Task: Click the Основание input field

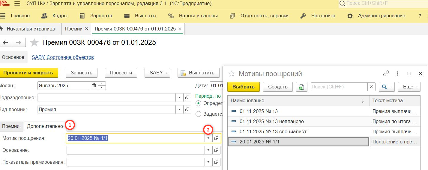Action: [136, 150]
